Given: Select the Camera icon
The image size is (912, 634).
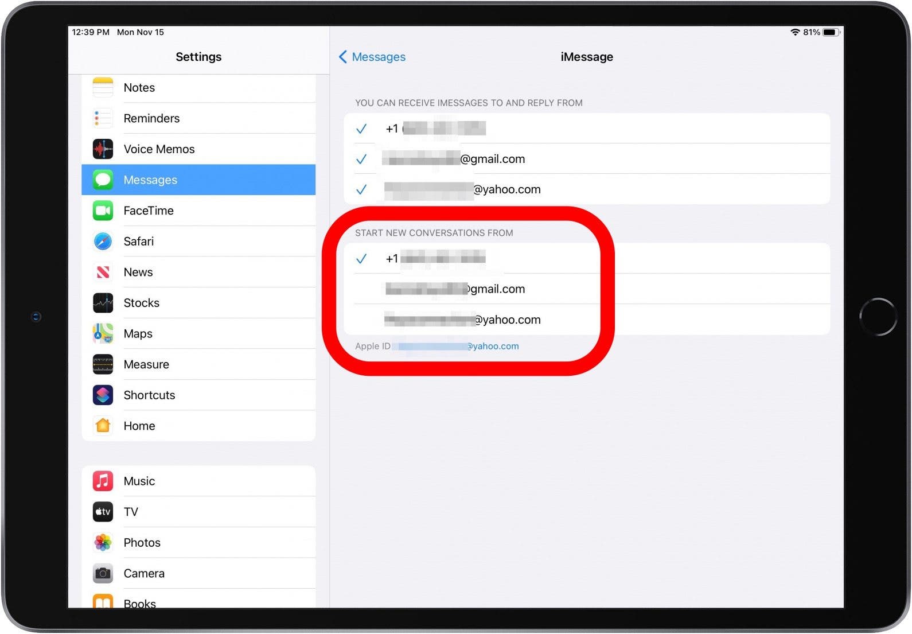Looking at the screenshot, I should pos(103,573).
